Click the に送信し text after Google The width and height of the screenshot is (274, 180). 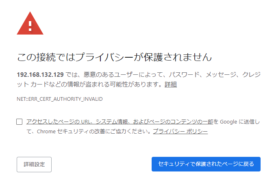tap(249, 121)
